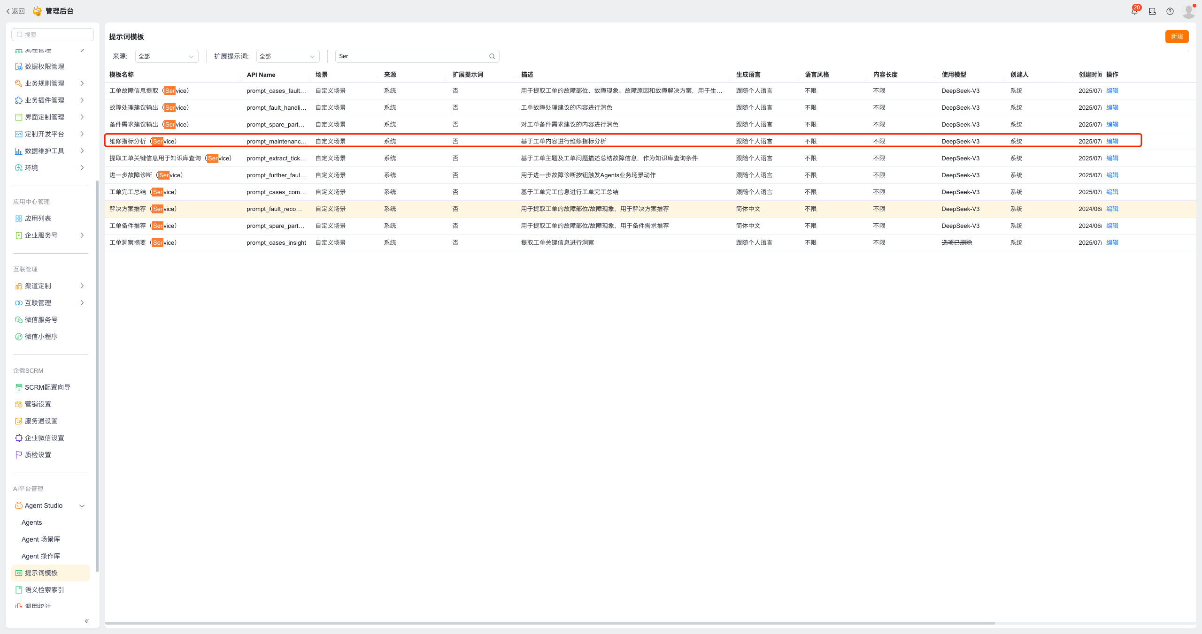Image resolution: width=1202 pixels, height=634 pixels.
Task: Click the 微信服务号 sidebar icon
Action: click(x=19, y=320)
